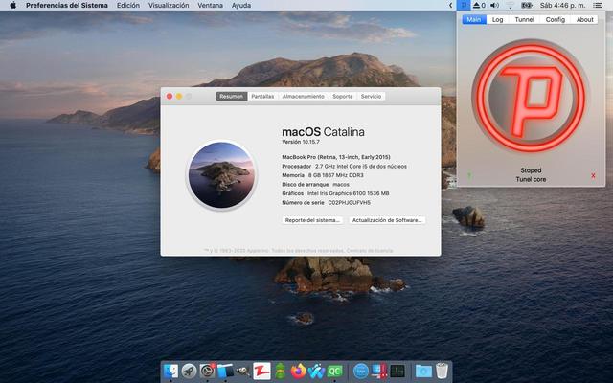
Task: Click 2.7 GHz Intel Core i5 processor text
Action: coord(361,166)
